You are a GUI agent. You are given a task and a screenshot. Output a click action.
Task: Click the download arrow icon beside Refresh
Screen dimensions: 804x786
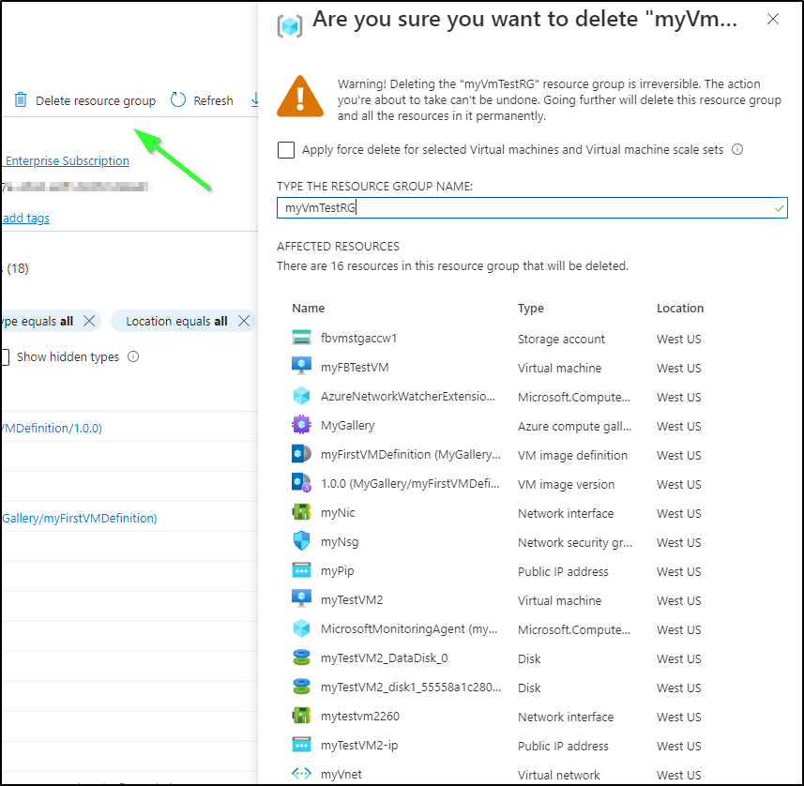(x=254, y=99)
